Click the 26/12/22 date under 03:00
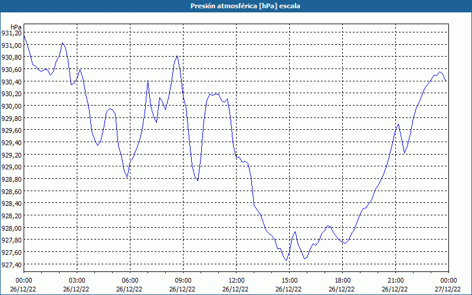Viewport: 472px width, 295px height. pyautogui.click(x=77, y=289)
